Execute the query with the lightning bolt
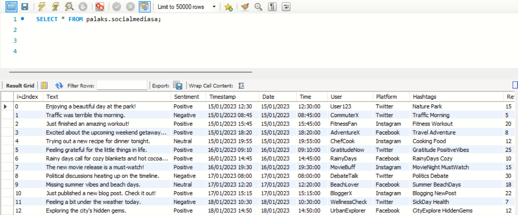The width and height of the screenshot is (518, 215). click(42, 6)
